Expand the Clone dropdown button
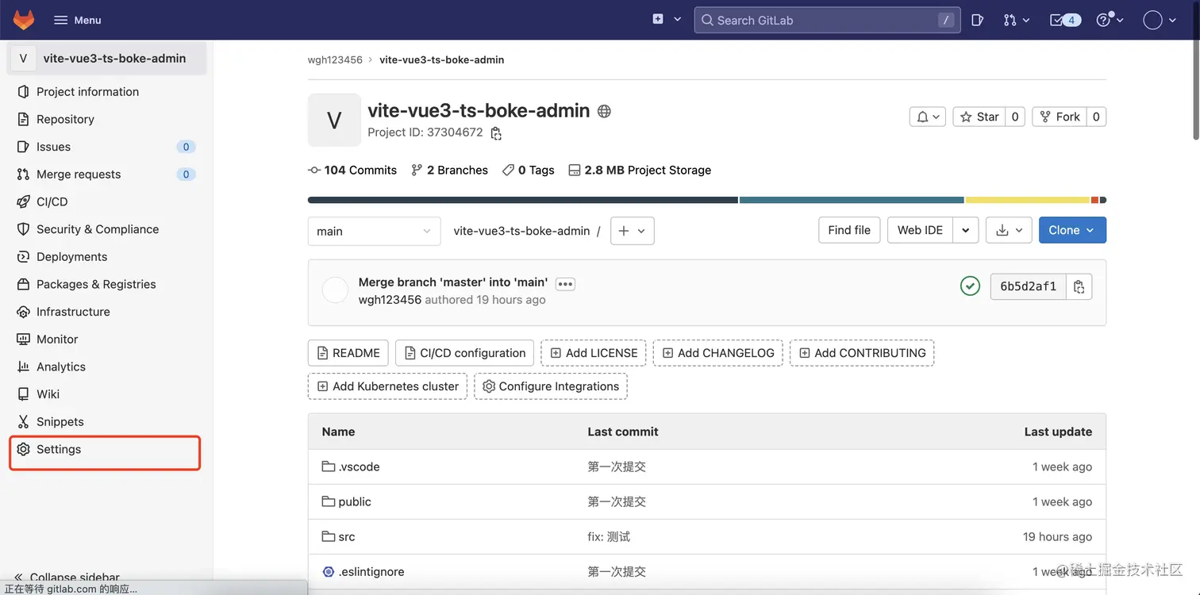1200x595 pixels. click(x=1071, y=230)
